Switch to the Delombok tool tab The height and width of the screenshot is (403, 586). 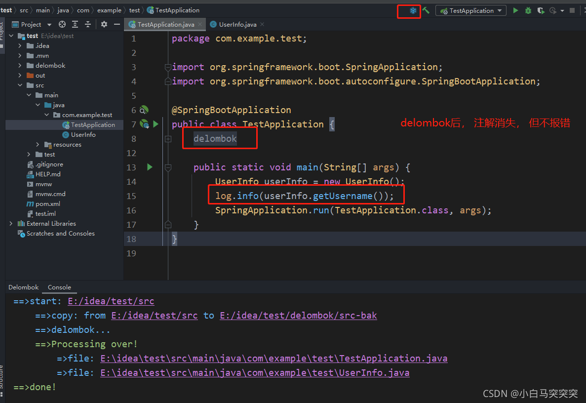tap(24, 287)
